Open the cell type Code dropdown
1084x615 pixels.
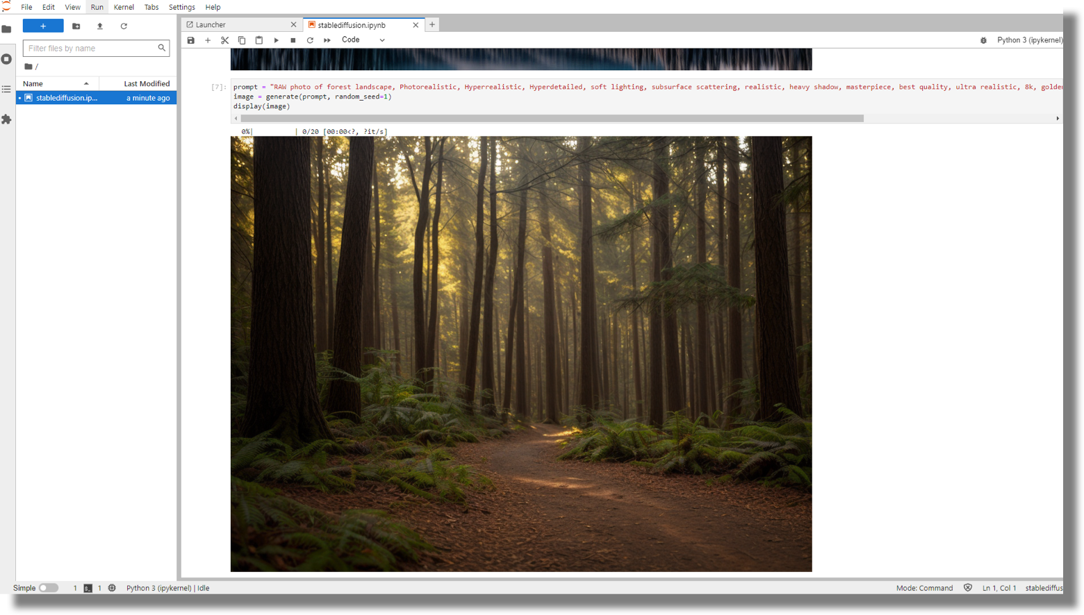pos(363,40)
